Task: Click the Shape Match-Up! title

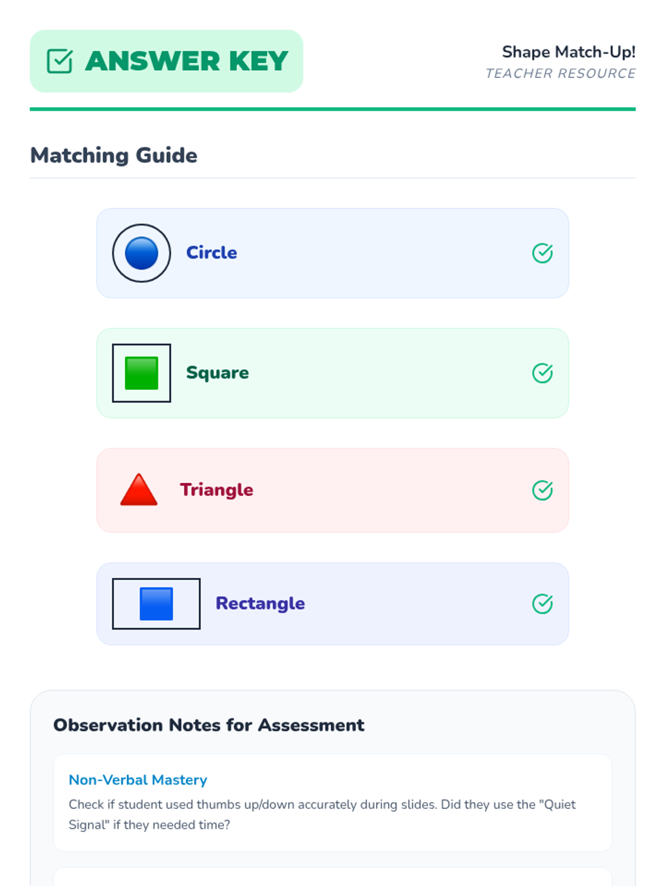Action: click(569, 52)
